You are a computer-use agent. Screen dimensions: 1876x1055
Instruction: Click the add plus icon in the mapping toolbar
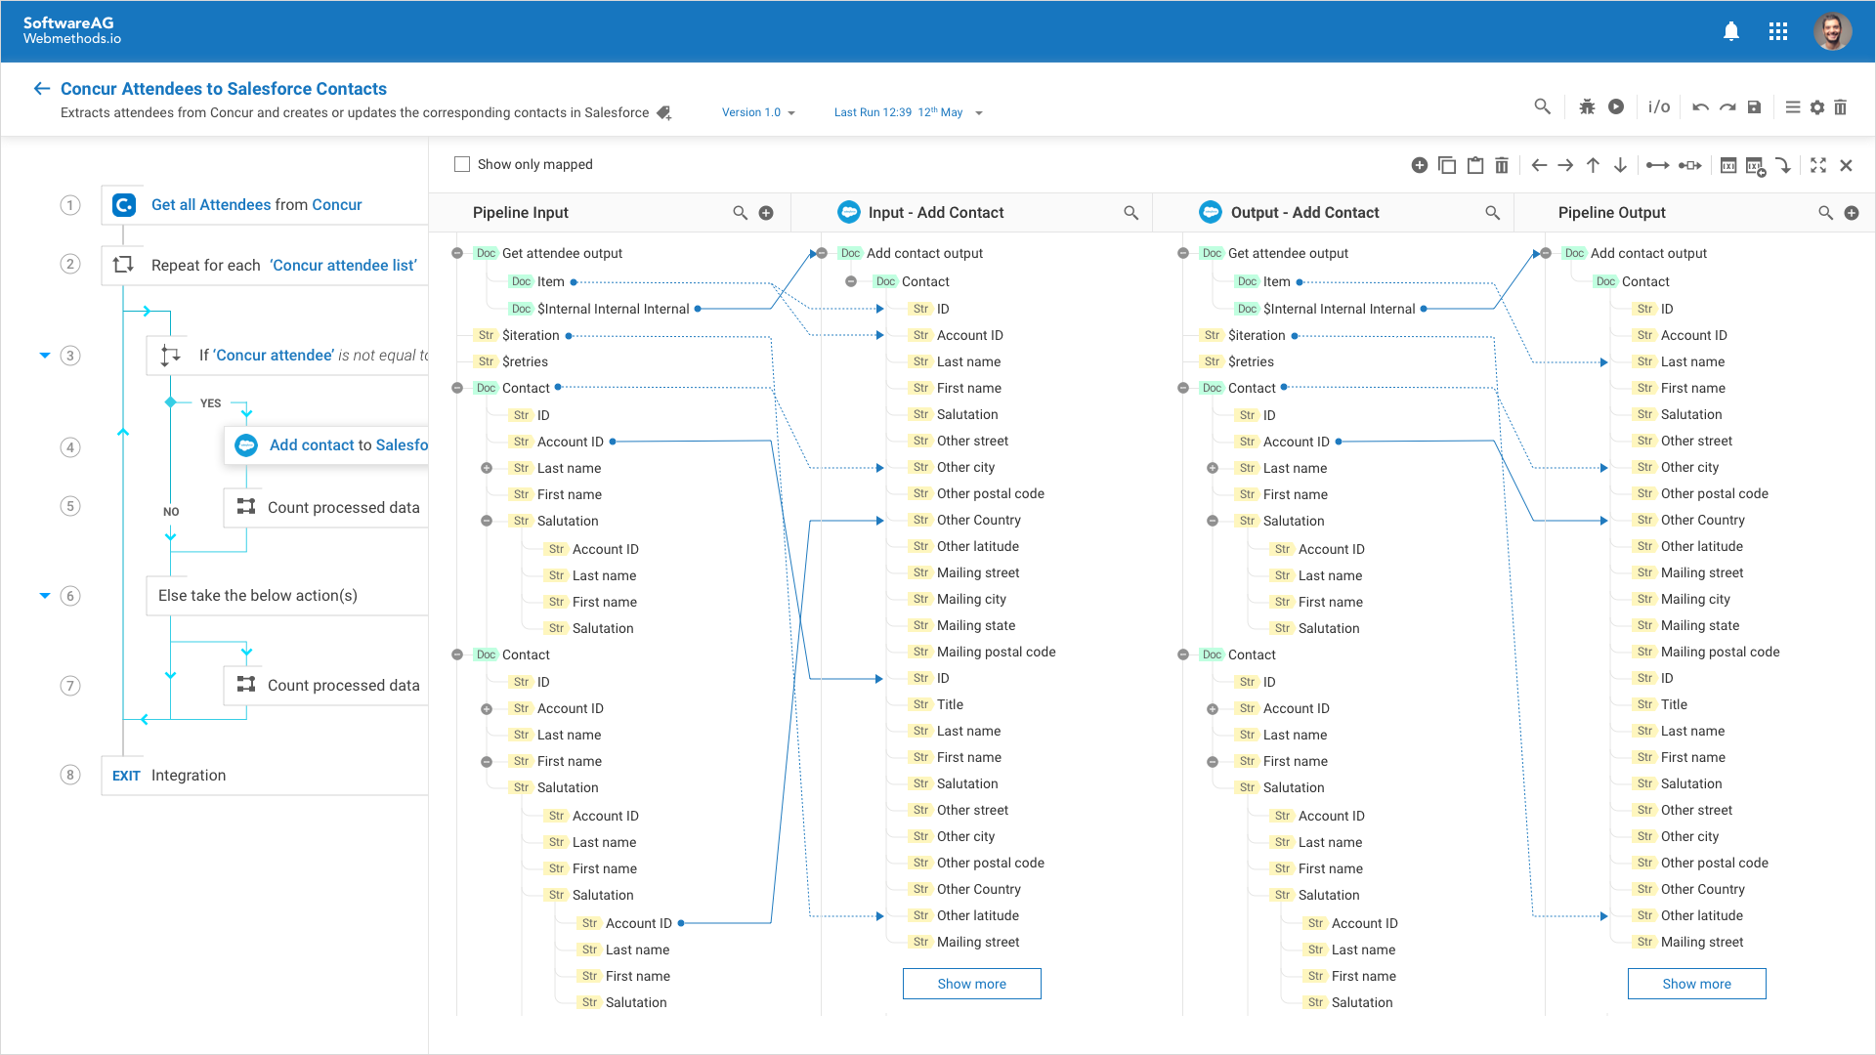pyautogui.click(x=1420, y=165)
